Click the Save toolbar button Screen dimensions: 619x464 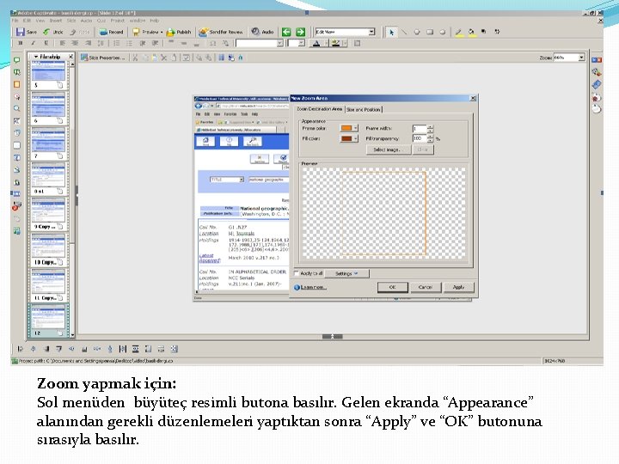tap(26, 32)
